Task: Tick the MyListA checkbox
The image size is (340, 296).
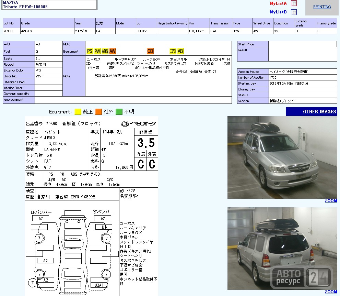Action: pyautogui.click(x=294, y=3)
